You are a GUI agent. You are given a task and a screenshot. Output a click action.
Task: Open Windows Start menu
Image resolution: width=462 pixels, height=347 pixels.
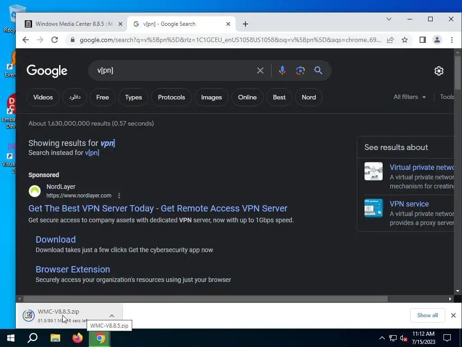click(11, 338)
